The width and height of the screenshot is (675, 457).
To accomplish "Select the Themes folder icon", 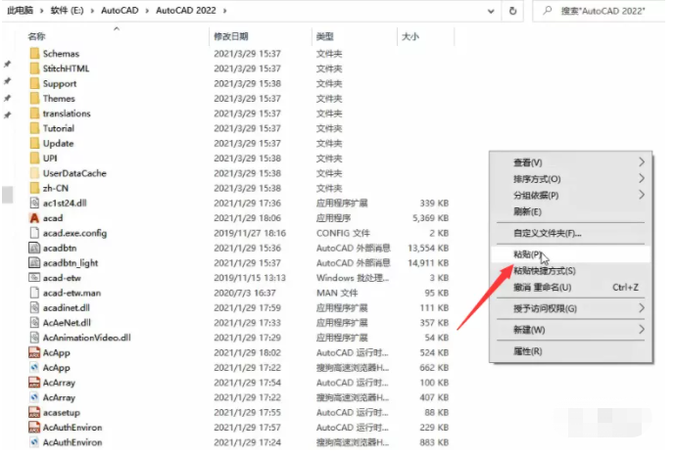I will [34, 99].
